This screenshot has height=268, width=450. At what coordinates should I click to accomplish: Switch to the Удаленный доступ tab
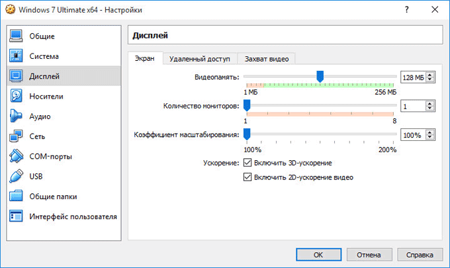199,59
